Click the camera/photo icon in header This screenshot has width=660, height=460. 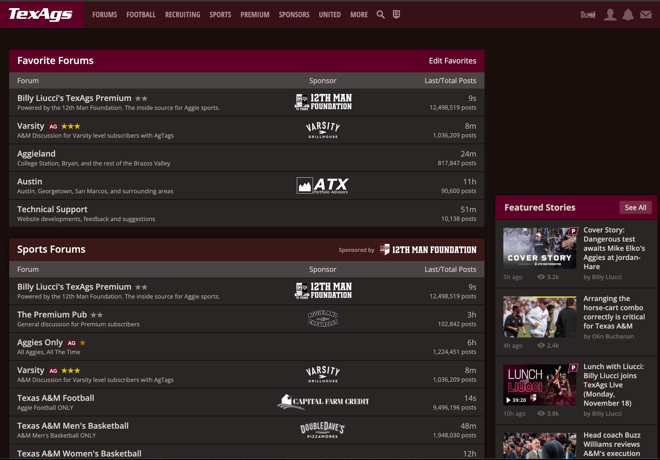pyautogui.click(x=588, y=15)
